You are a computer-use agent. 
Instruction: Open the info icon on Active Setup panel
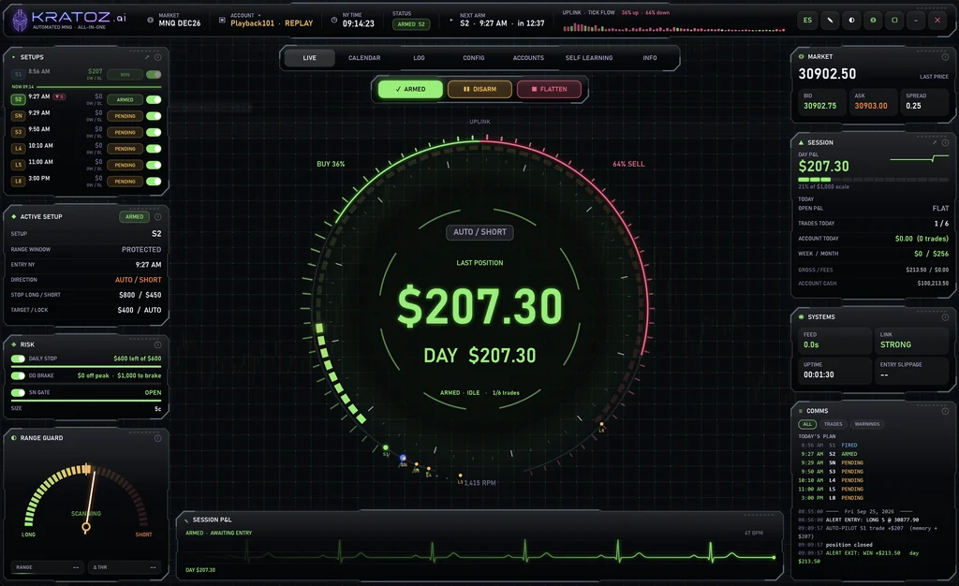pos(157,217)
